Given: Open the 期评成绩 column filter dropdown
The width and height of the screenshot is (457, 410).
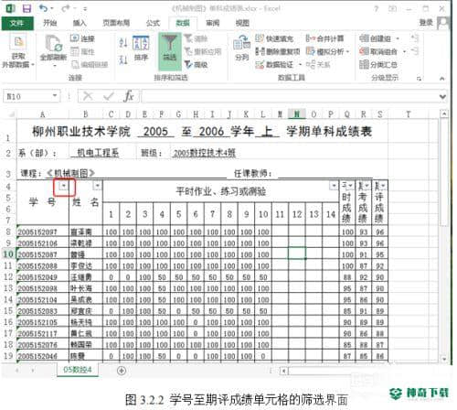Looking at the screenshot, I should pos(383,185).
